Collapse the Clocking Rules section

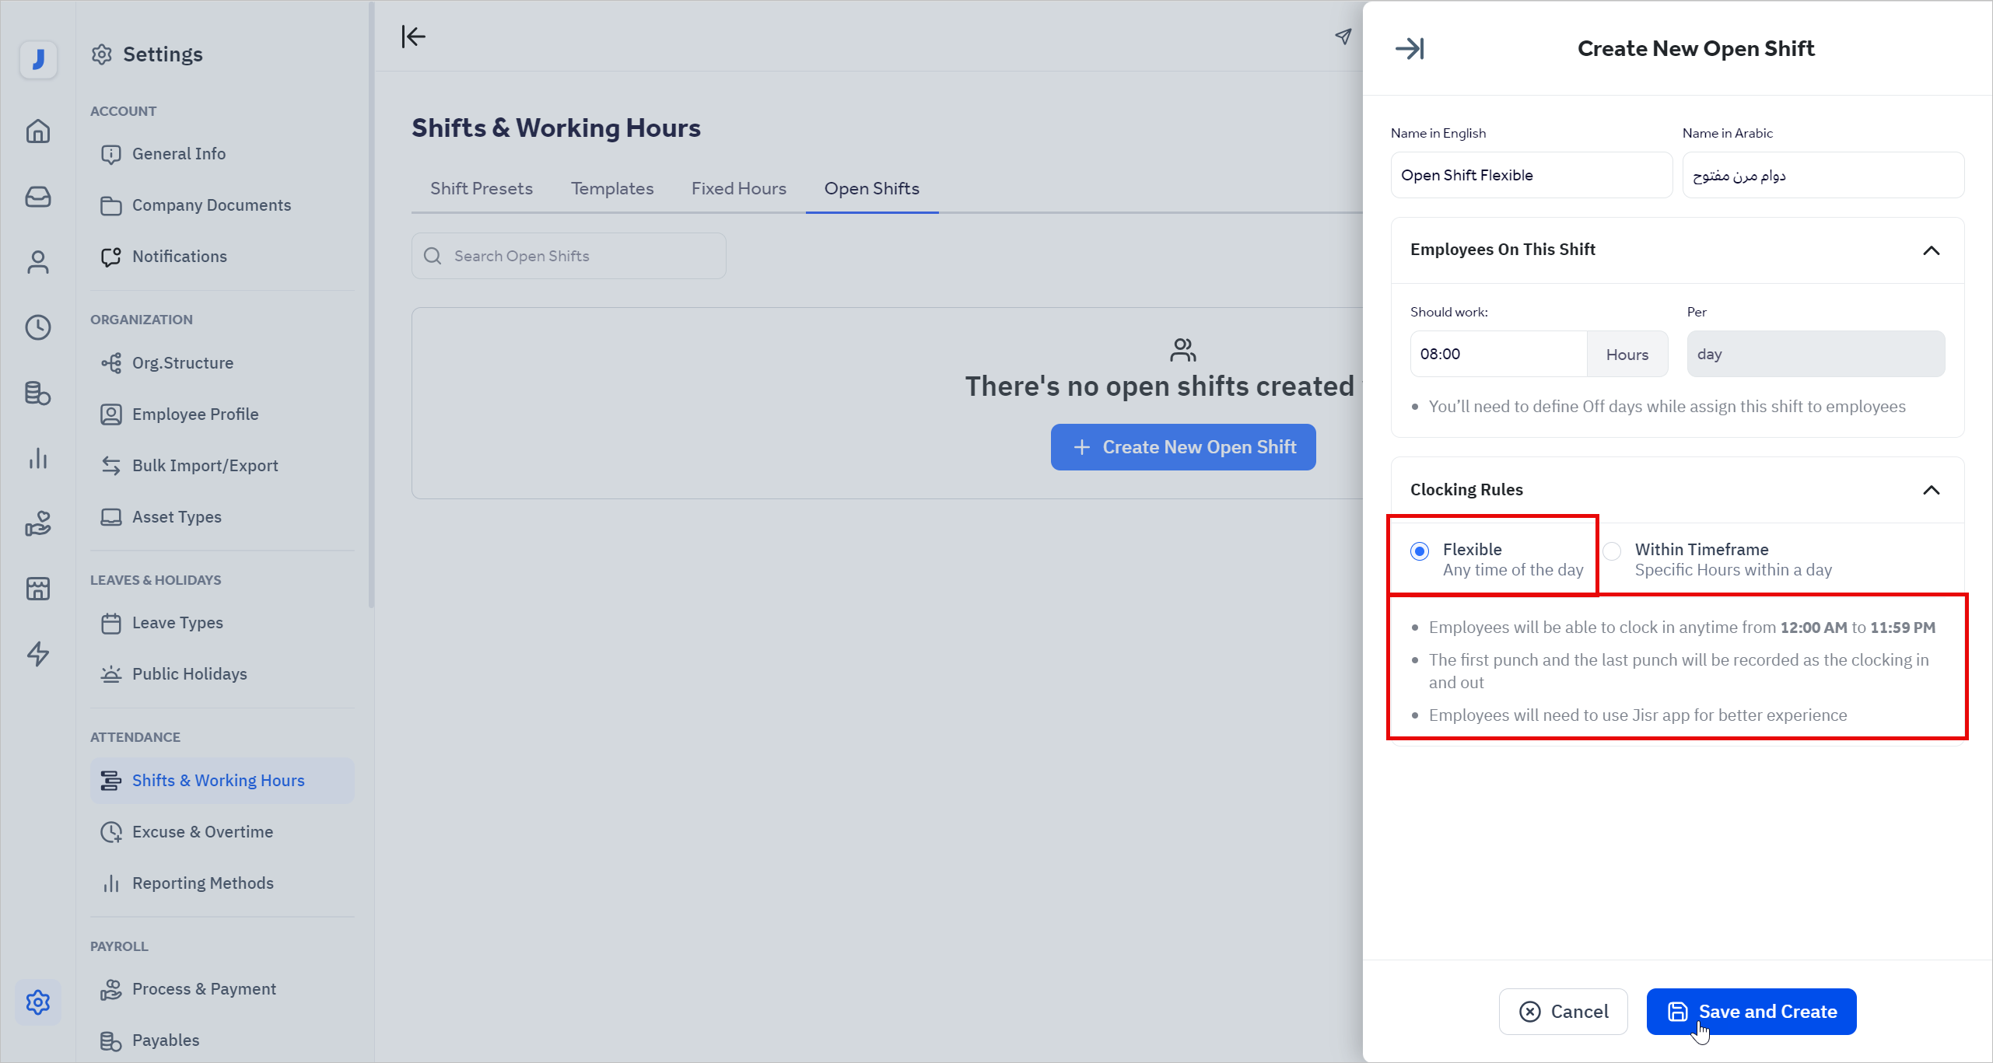pos(1932,490)
